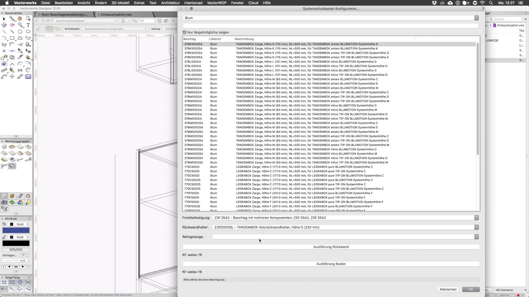Open the help question mark in dialog
Image resolution: width=529 pixels, height=297 pixels.
coord(483,9)
